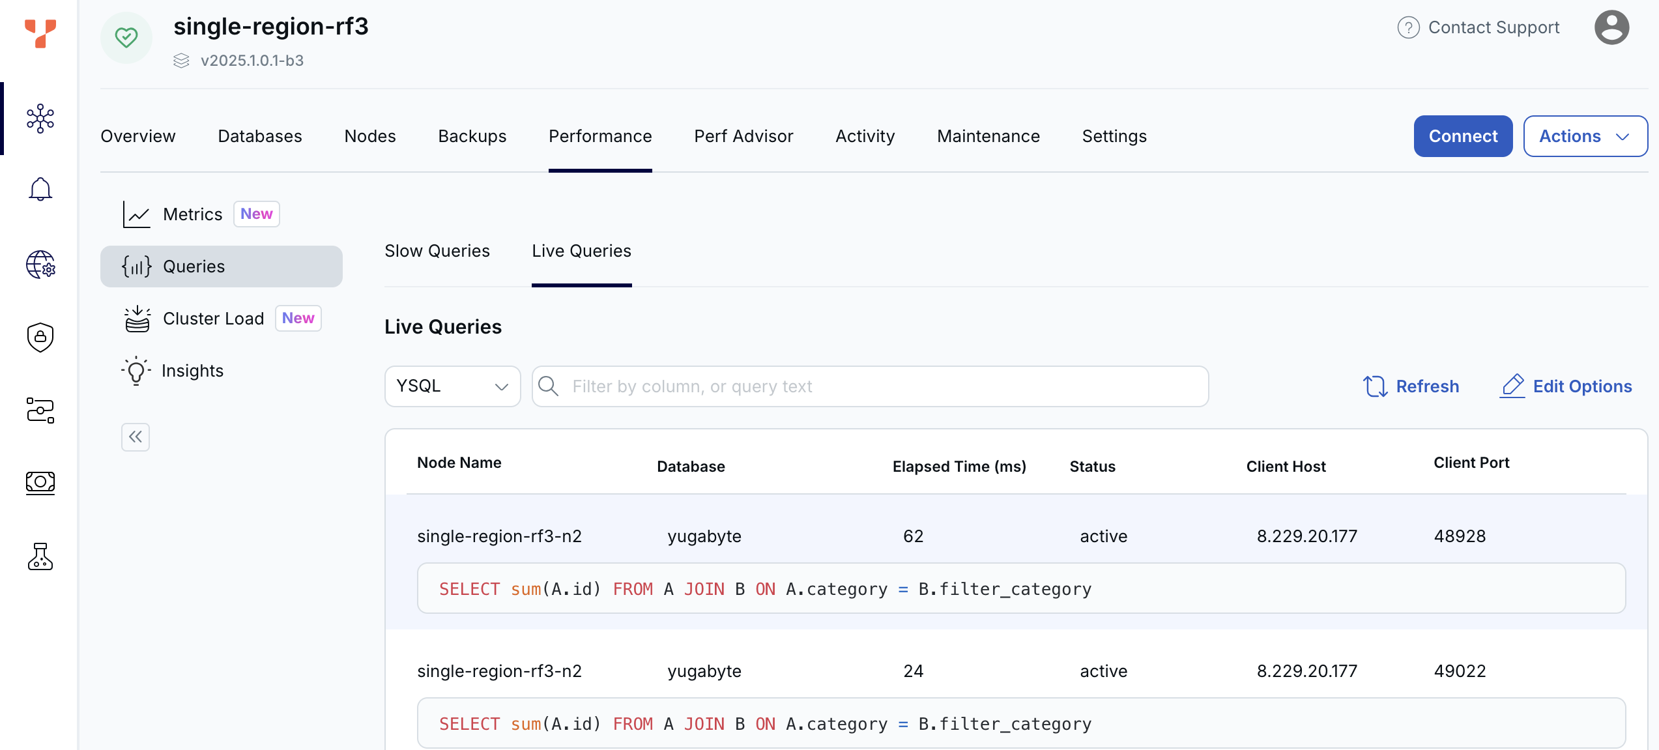Expand the Actions dropdown menu
Image resolution: width=1659 pixels, height=750 pixels.
(x=1585, y=136)
